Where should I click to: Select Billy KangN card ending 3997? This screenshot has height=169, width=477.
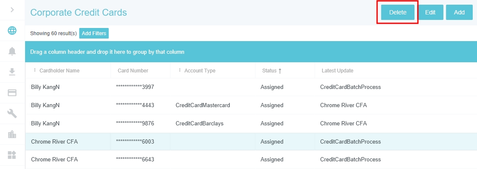click(251, 87)
